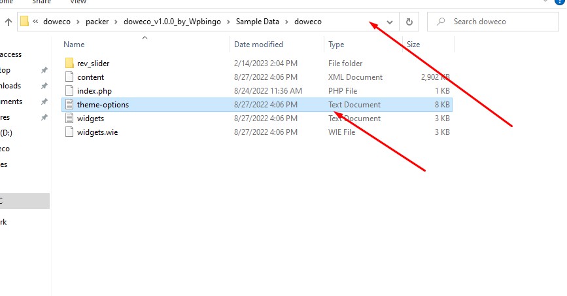Click the Share ribbon tab
This screenshot has width=567, height=296.
coord(41,2)
